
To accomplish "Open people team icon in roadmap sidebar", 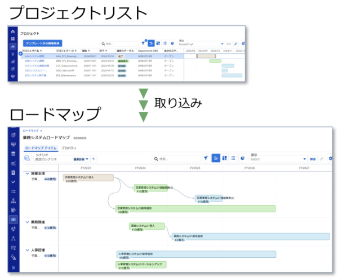I will click(x=13, y=229).
